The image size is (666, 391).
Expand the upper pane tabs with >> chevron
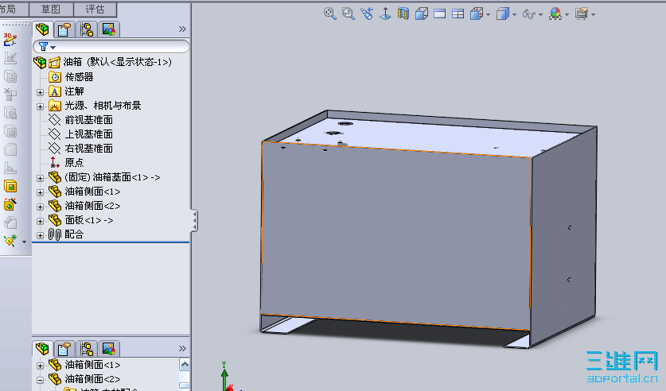point(182,29)
